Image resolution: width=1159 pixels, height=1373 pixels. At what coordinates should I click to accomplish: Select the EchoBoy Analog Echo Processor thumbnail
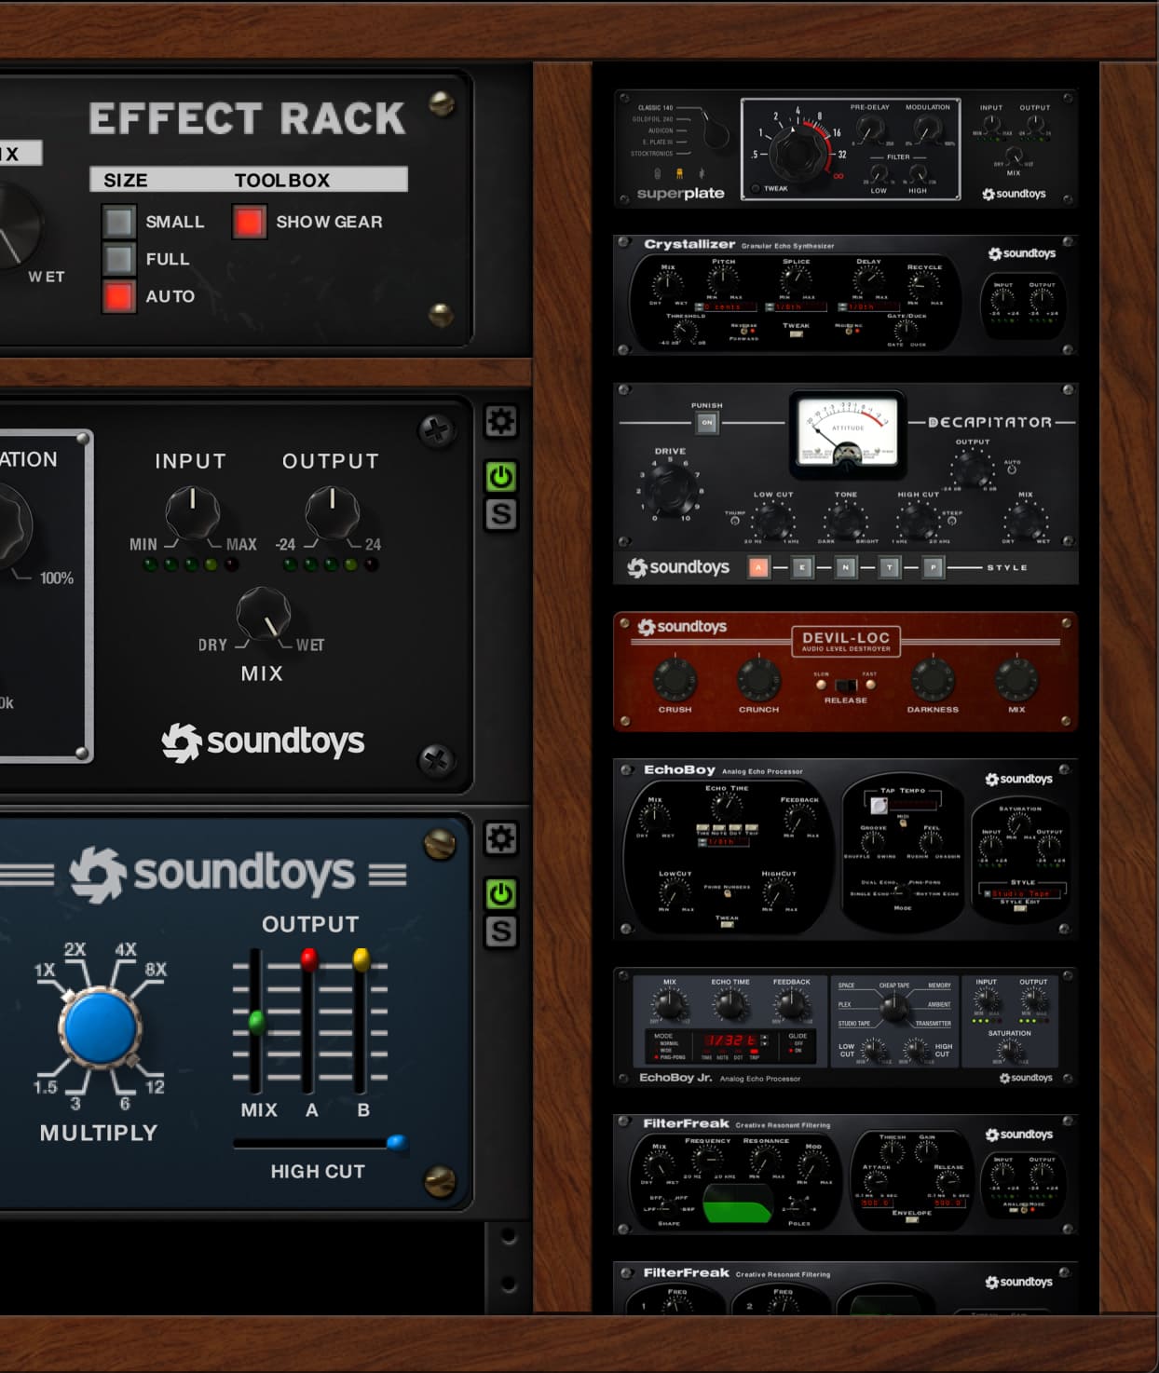click(x=845, y=849)
